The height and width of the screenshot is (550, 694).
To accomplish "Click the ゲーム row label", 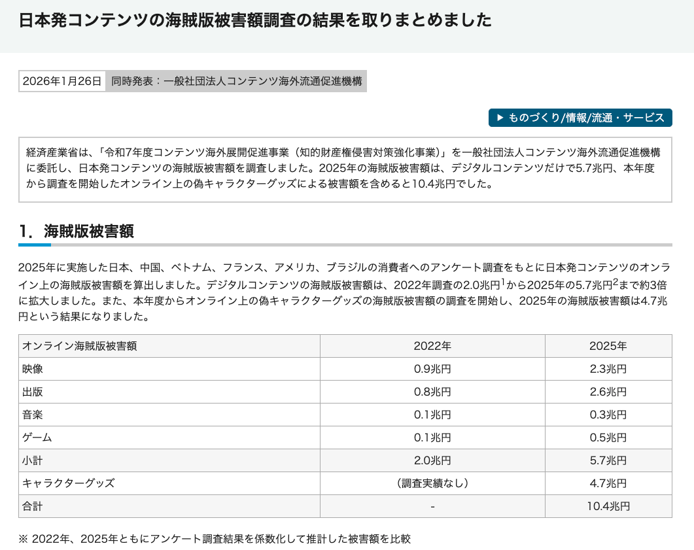I will click(37, 438).
